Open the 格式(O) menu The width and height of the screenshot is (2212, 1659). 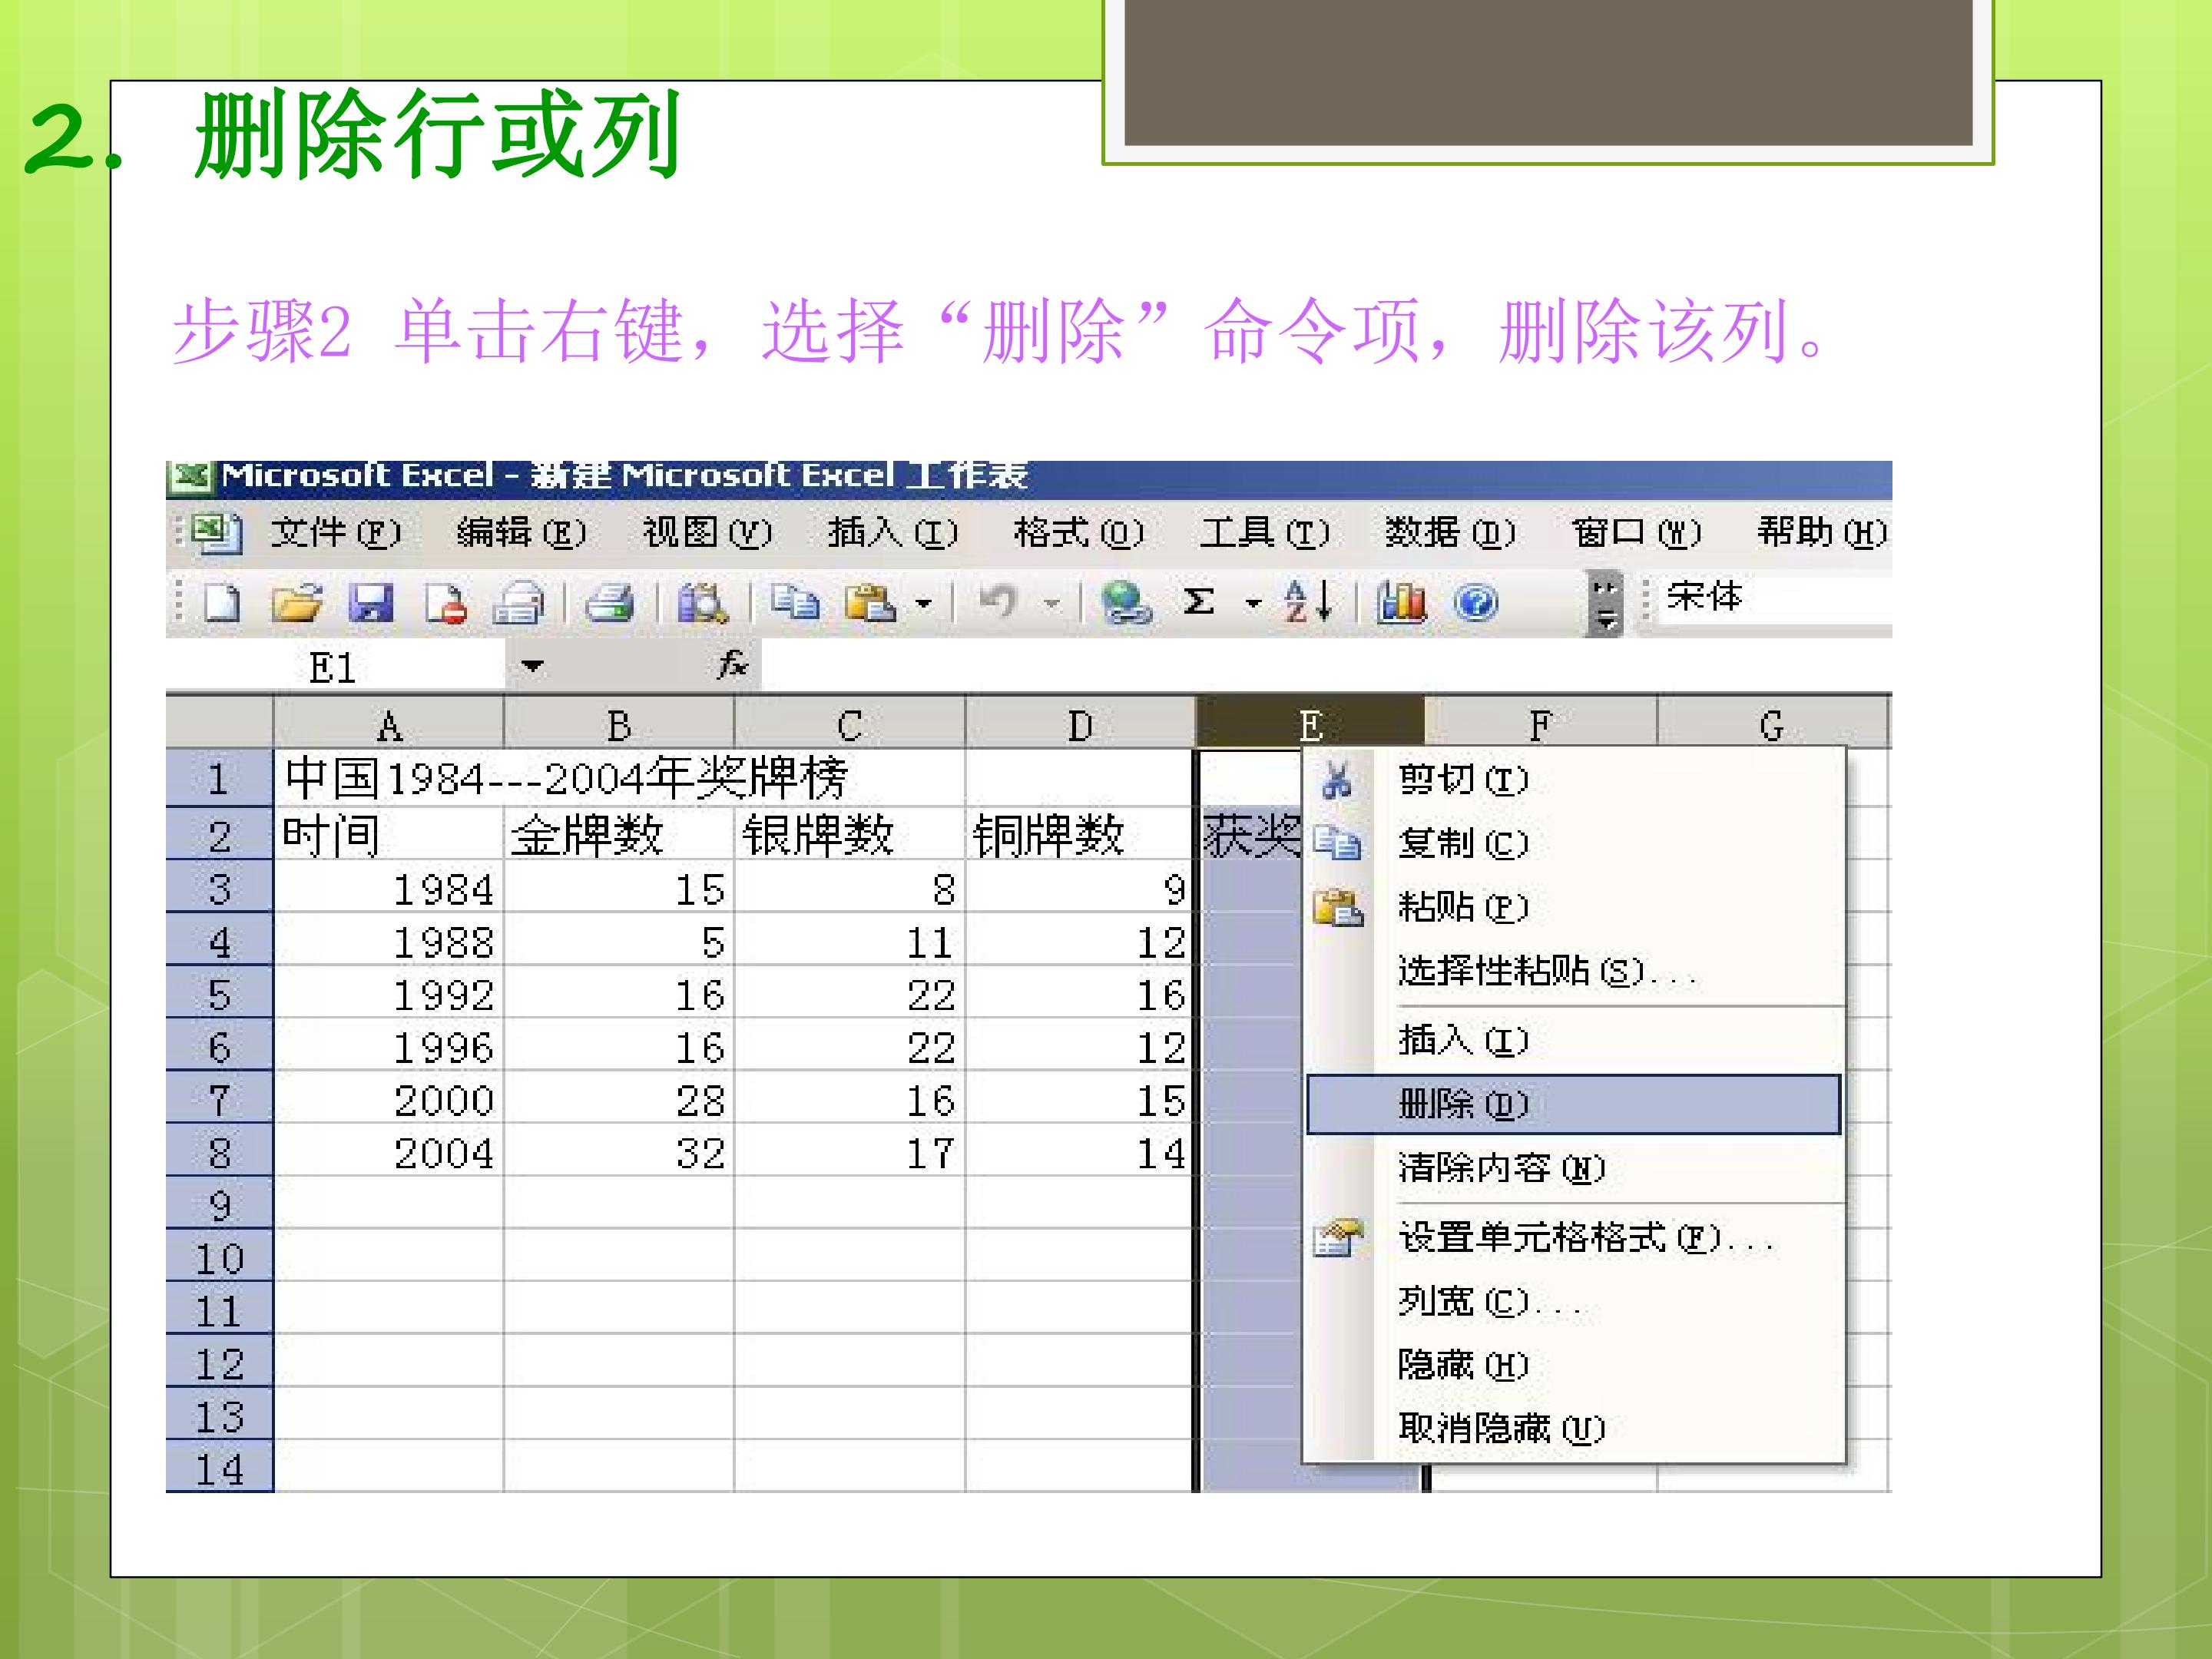click(x=1078, y=532)
